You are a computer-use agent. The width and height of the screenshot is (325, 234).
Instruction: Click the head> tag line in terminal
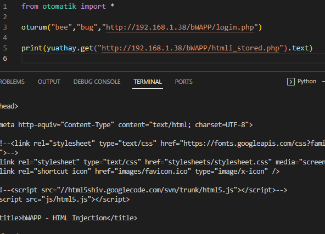click(x=9, y=106)
